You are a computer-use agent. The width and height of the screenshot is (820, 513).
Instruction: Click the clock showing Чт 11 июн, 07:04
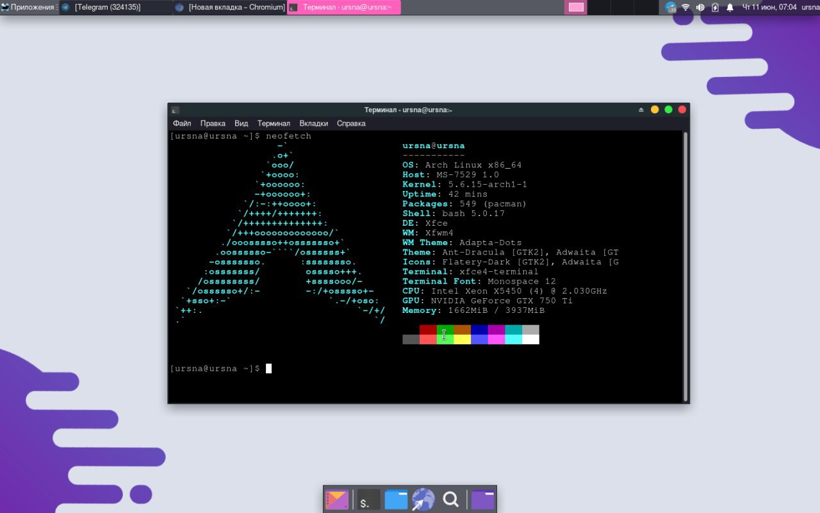pyautogui.click(x=769, y=7)
